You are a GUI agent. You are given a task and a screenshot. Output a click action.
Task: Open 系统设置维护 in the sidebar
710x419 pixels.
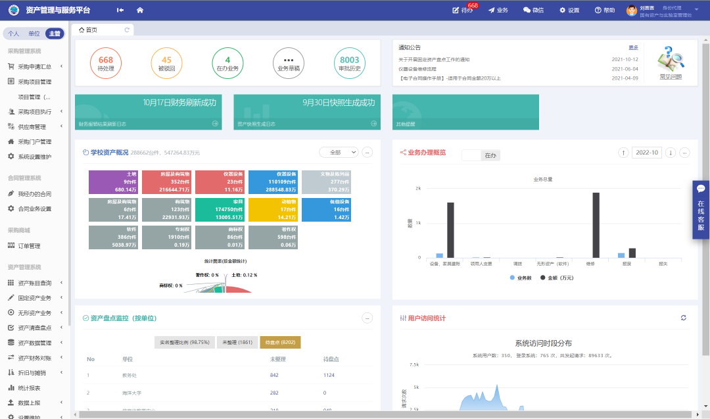coord(34,157)
